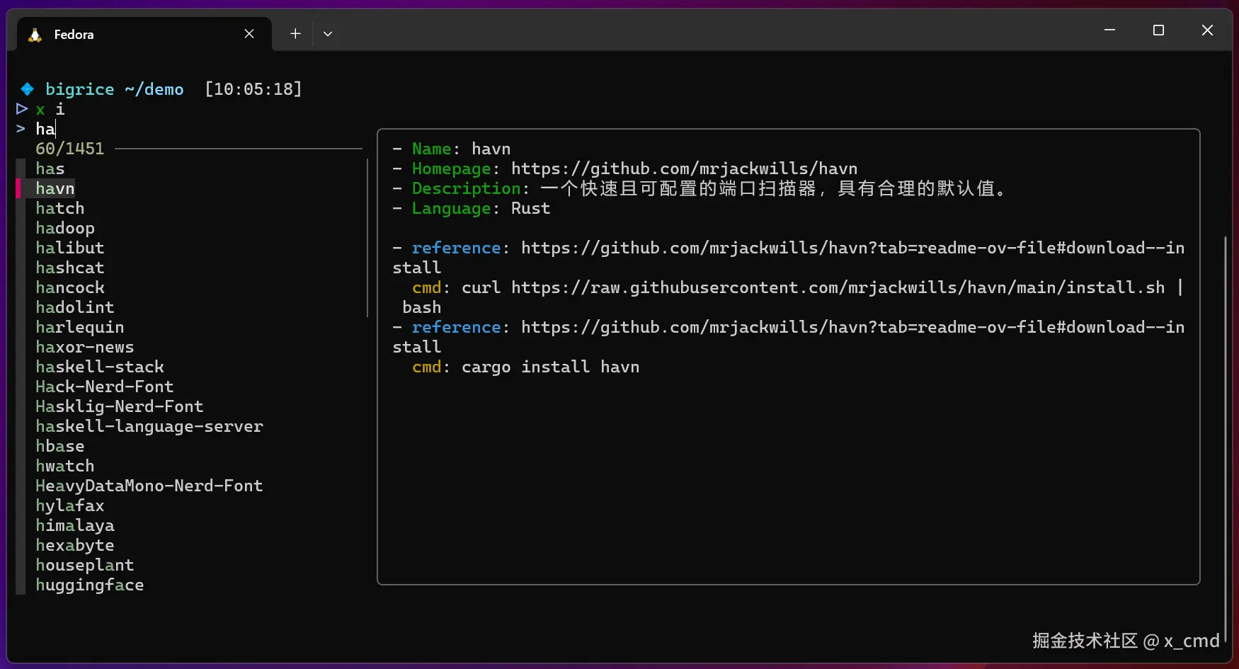Image resolution: width=1239 pixels, height=669 pixels.
Task: Select 'halibut' in the package list
Action: [x=70, y=248]
